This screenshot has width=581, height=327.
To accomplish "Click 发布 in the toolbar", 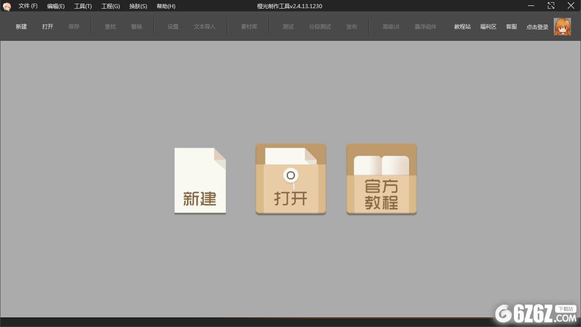I will (x=352, y=27).
